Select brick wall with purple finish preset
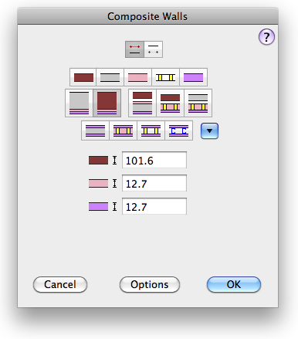The image size is (298, 339). coord(107,103)
